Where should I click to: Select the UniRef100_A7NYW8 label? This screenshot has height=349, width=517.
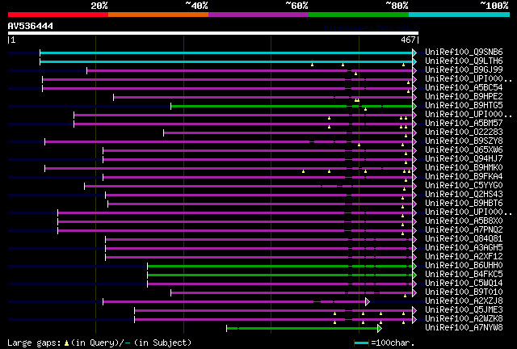click(x=464, y=328)
